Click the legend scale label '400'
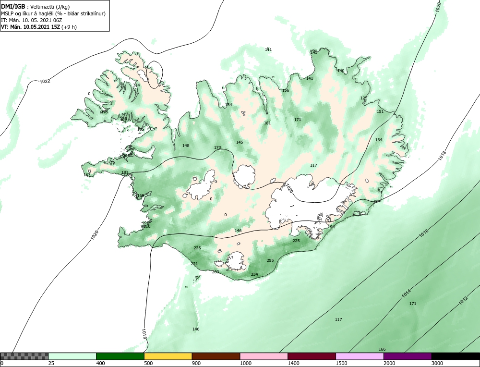 [x=100, y=363]
